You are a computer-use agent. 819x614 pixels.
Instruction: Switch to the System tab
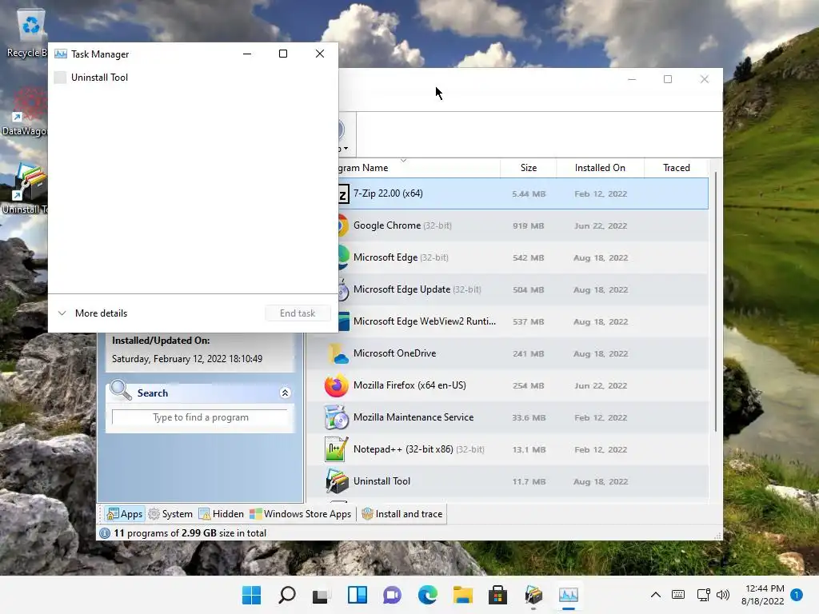tap(170, 514)
